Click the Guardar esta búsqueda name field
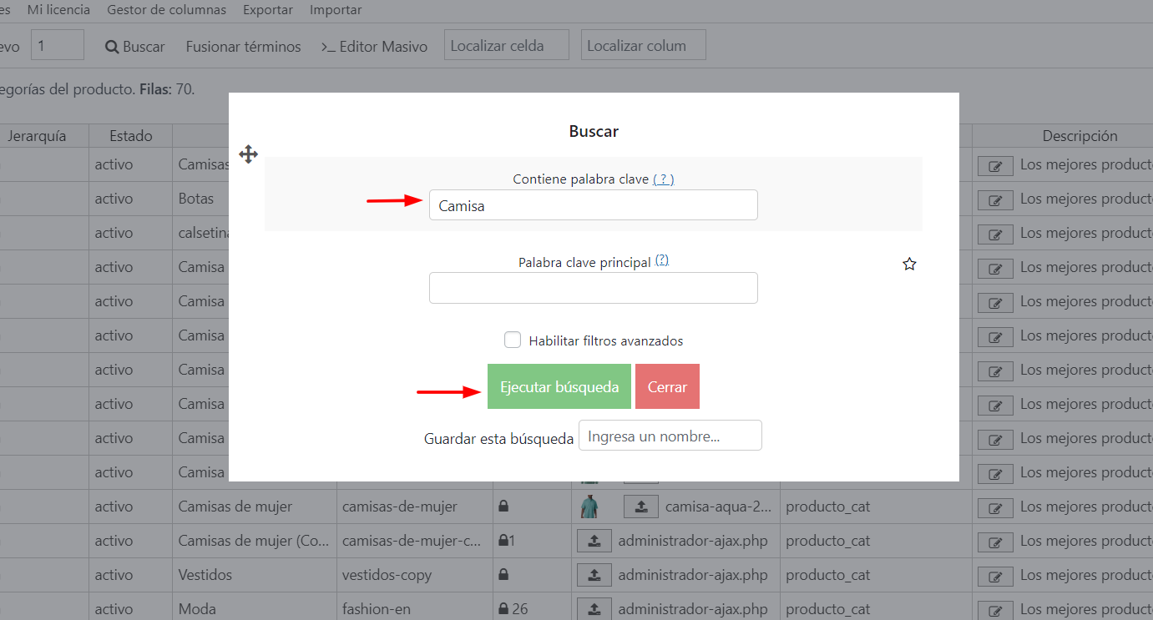 670,436
